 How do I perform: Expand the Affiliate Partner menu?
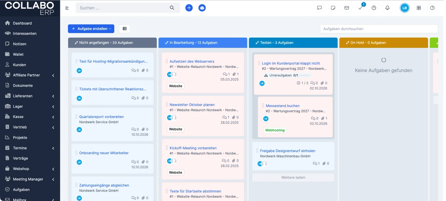pyautogui.click(x=53, y=75)
